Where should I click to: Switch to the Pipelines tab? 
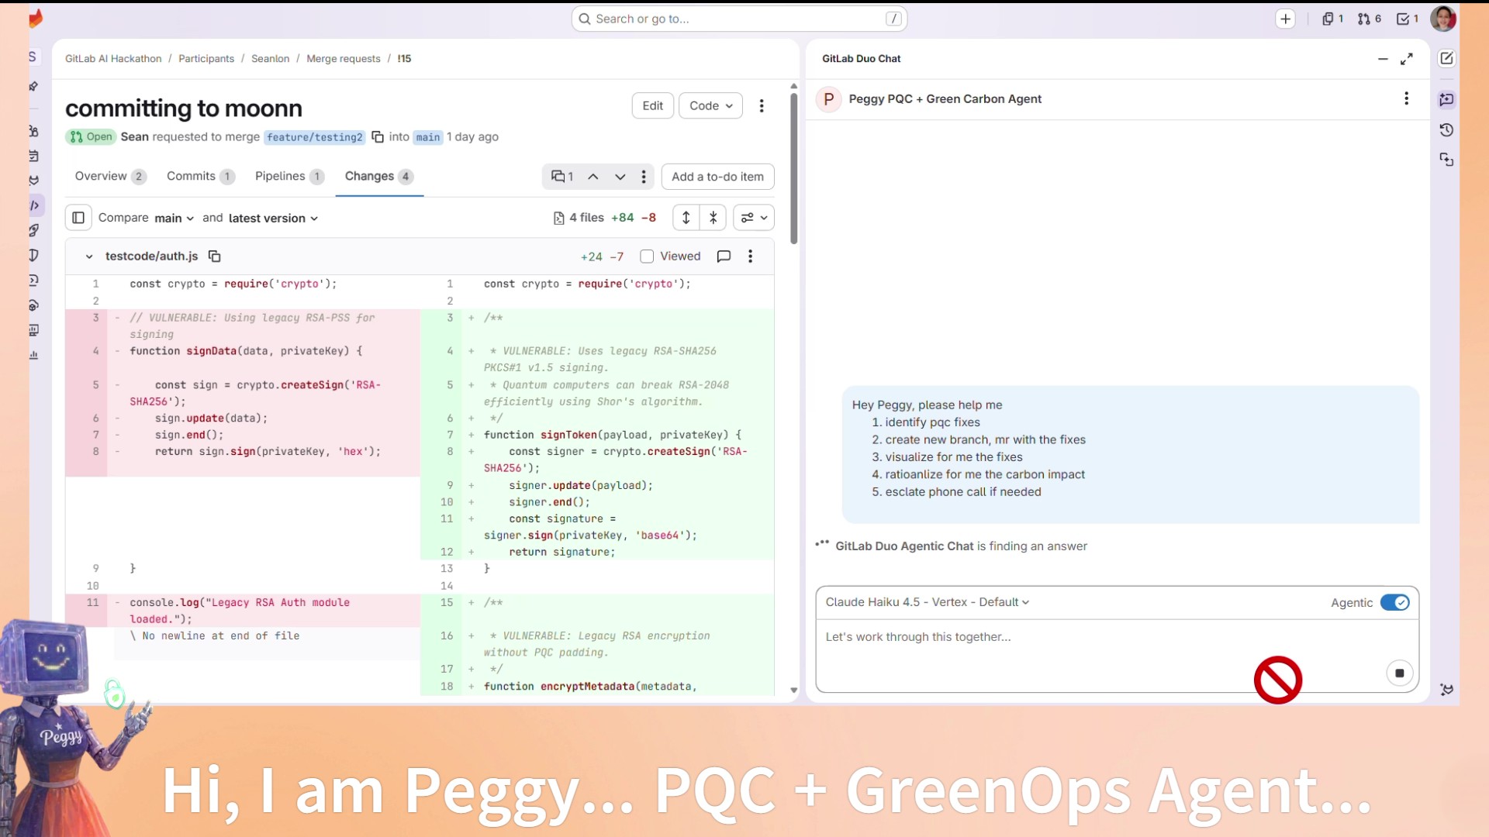[280, 177]
